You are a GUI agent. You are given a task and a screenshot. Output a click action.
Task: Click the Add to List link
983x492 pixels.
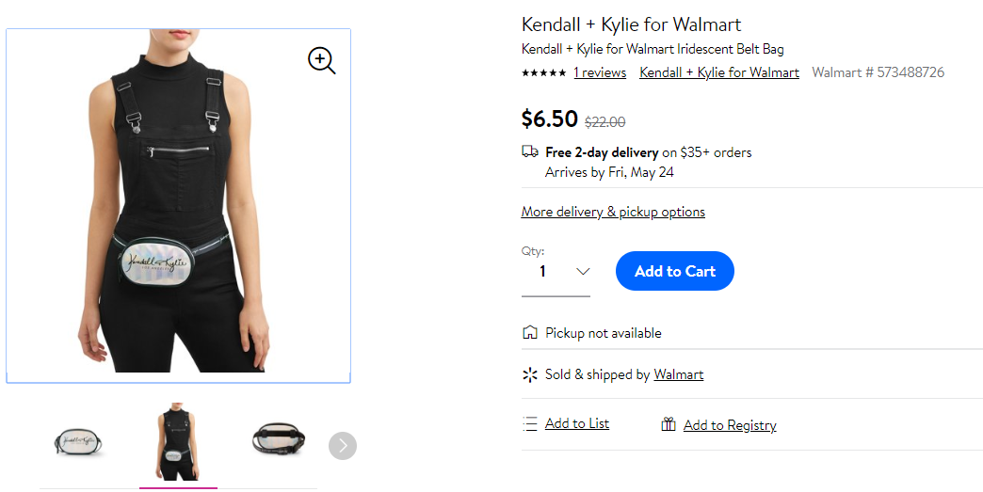click(x=577, y=423)
